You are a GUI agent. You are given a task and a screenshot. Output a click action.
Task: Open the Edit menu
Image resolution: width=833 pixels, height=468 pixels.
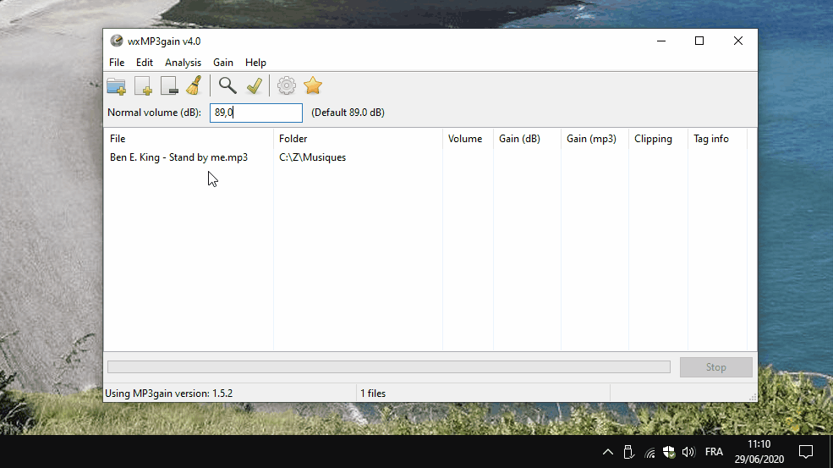pos(145,63)
